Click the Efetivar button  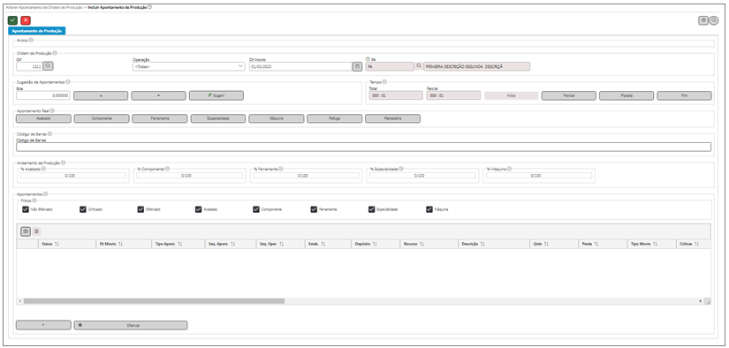131,325
